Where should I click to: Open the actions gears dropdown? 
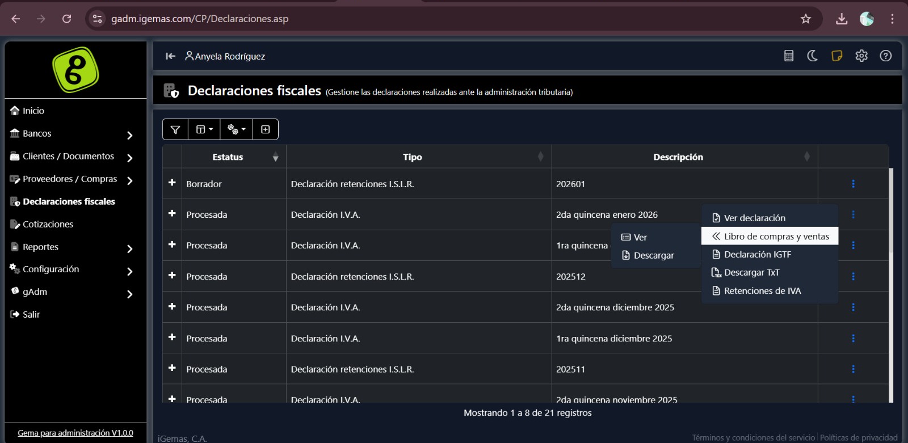pos(236,129)
